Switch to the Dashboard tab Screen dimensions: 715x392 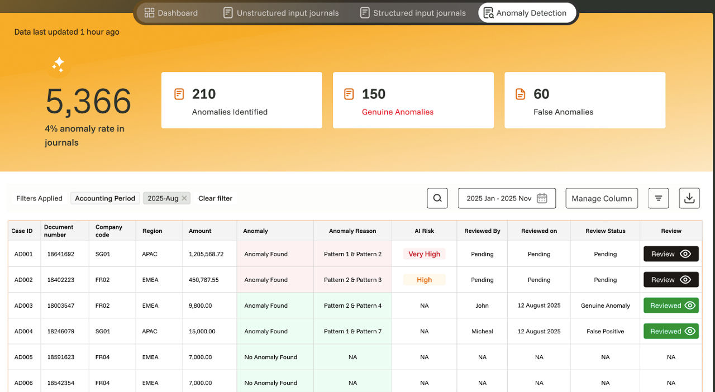point(171,13)
